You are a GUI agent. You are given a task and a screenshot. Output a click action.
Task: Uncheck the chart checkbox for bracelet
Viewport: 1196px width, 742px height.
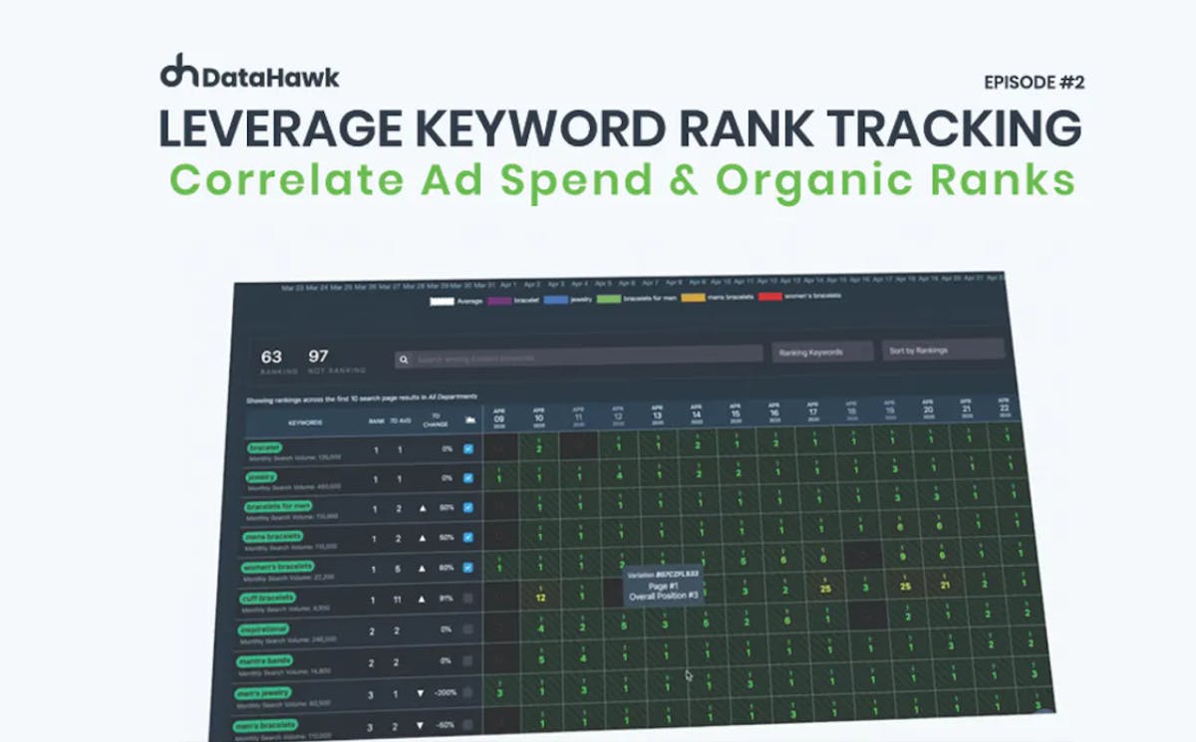(x=469, y=448)
